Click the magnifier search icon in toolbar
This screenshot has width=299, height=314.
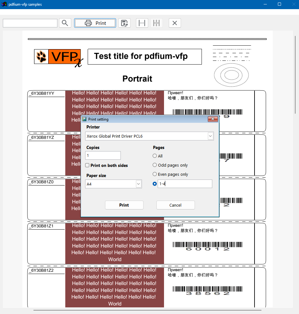tap(65, 23)
